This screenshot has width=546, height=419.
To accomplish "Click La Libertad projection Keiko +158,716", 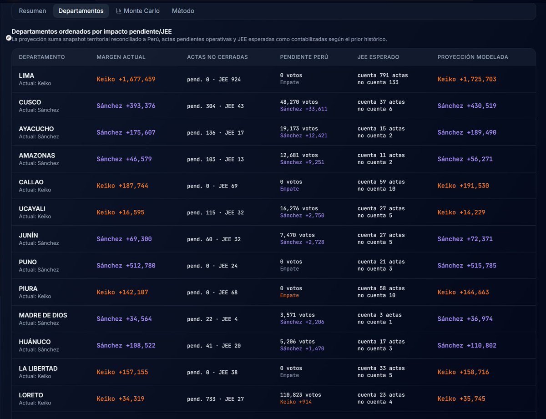I will coord(463,372).
